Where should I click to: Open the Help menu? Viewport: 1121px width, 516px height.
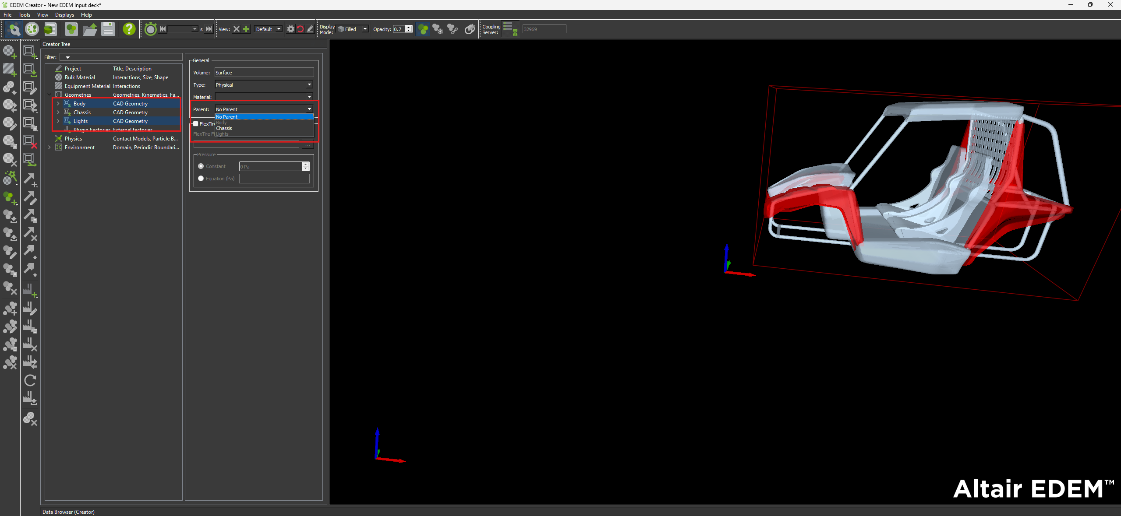[86, 15]
